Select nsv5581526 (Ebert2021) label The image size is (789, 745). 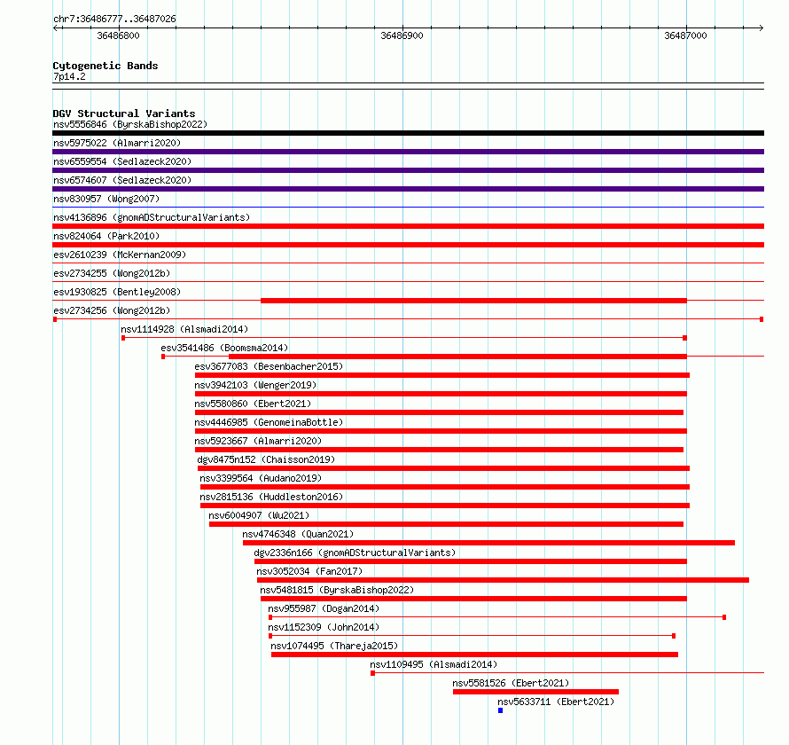pyautogui.click(x=511, y=683)
